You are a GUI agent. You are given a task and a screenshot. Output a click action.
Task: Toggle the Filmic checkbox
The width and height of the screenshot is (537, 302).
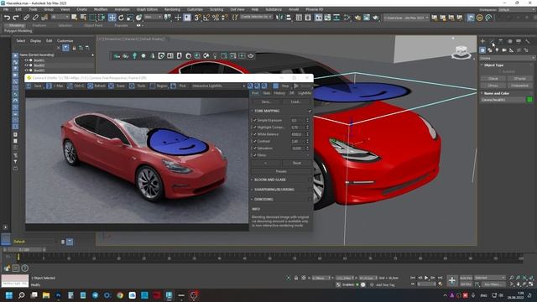tap(255, 155)
